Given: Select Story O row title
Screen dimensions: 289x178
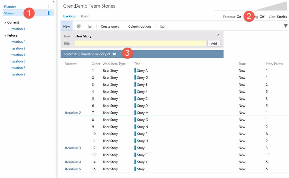Looking at the screenshot, I should coord(143,78).
